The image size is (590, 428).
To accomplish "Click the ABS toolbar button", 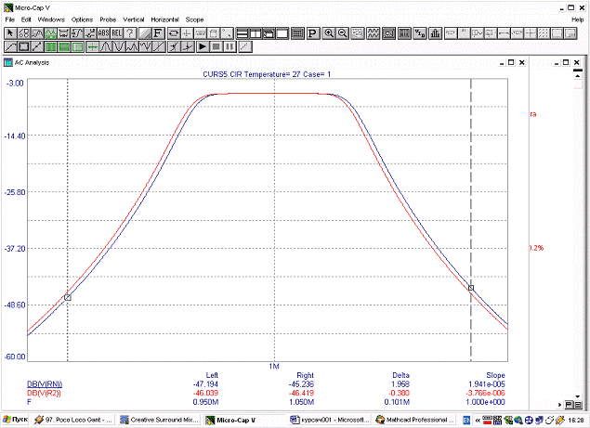I will tap(103, 32).
